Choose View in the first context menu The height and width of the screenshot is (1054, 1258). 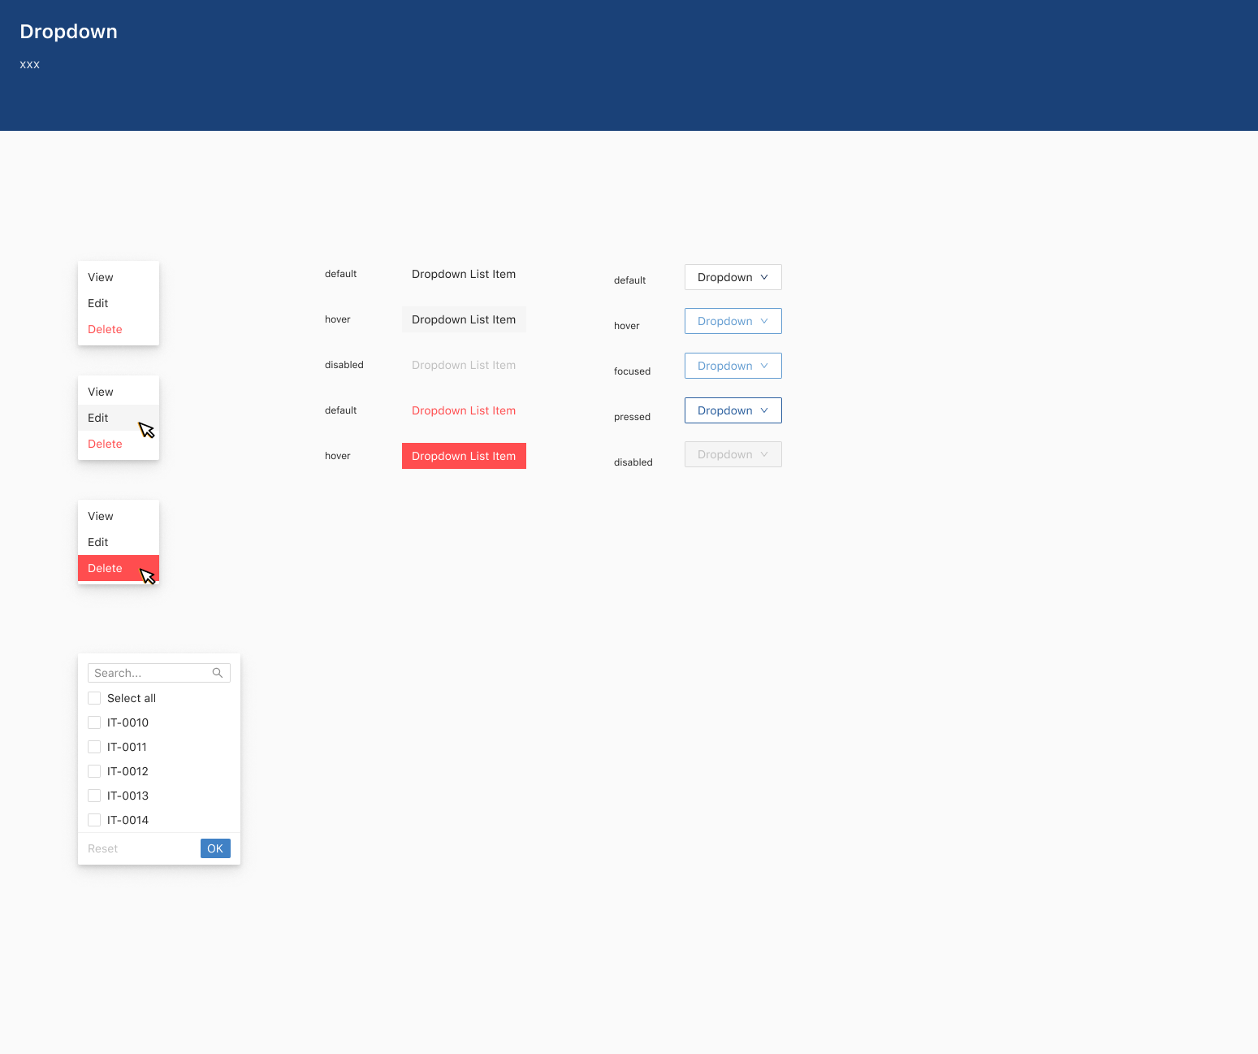pyautogui.click(x=101, y=277)
